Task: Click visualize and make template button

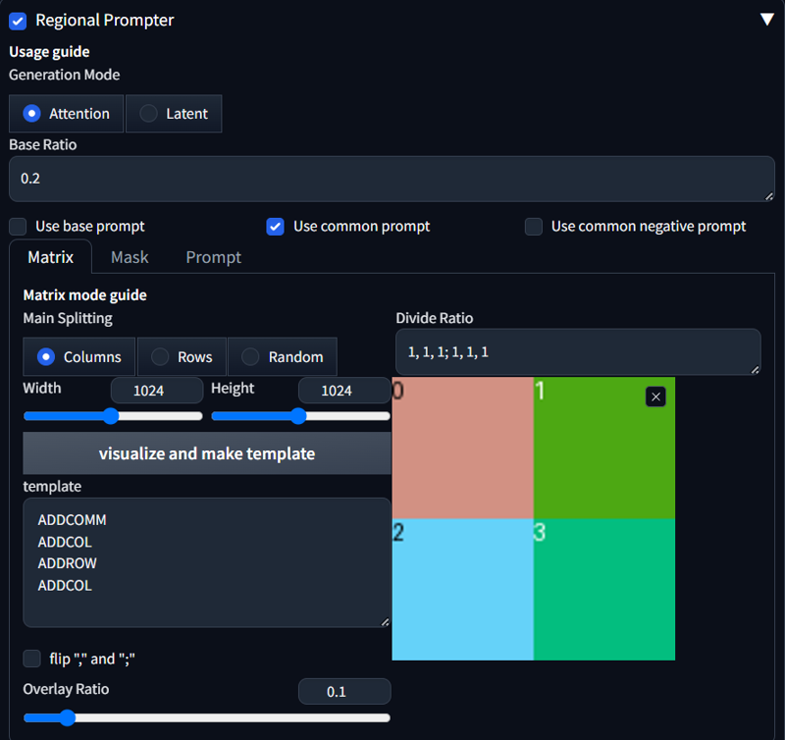Action: coord(207,453)
